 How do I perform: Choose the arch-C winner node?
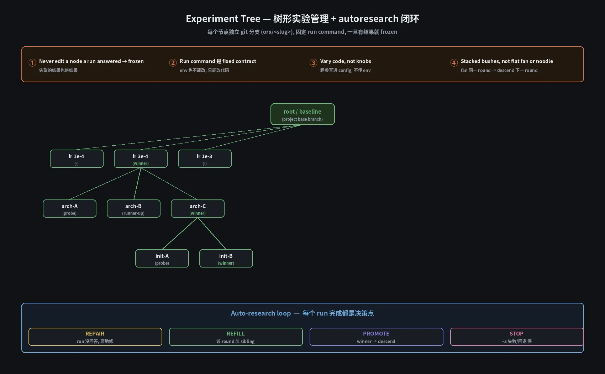(x=198, y=209)
